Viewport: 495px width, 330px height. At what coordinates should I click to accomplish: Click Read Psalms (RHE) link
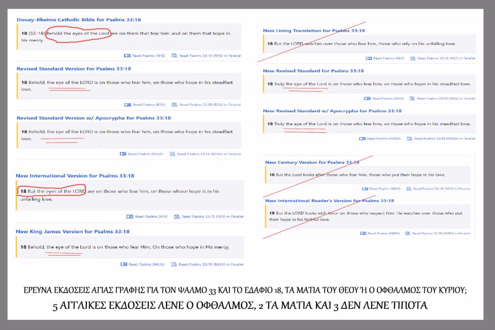coord(148,56)
